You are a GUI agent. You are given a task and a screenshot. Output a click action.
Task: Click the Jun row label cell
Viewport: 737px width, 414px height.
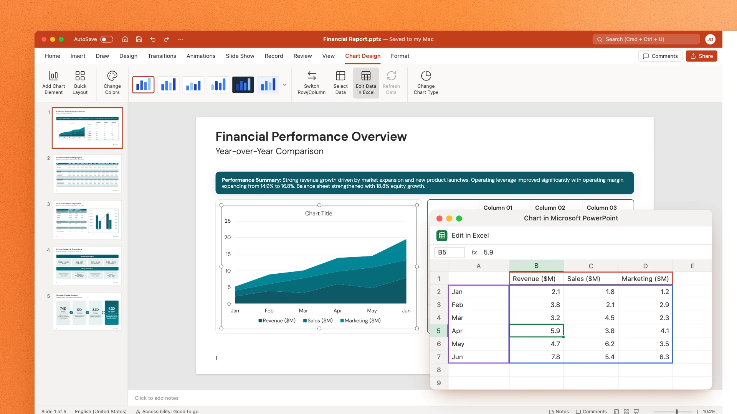[x=479, y=357]
